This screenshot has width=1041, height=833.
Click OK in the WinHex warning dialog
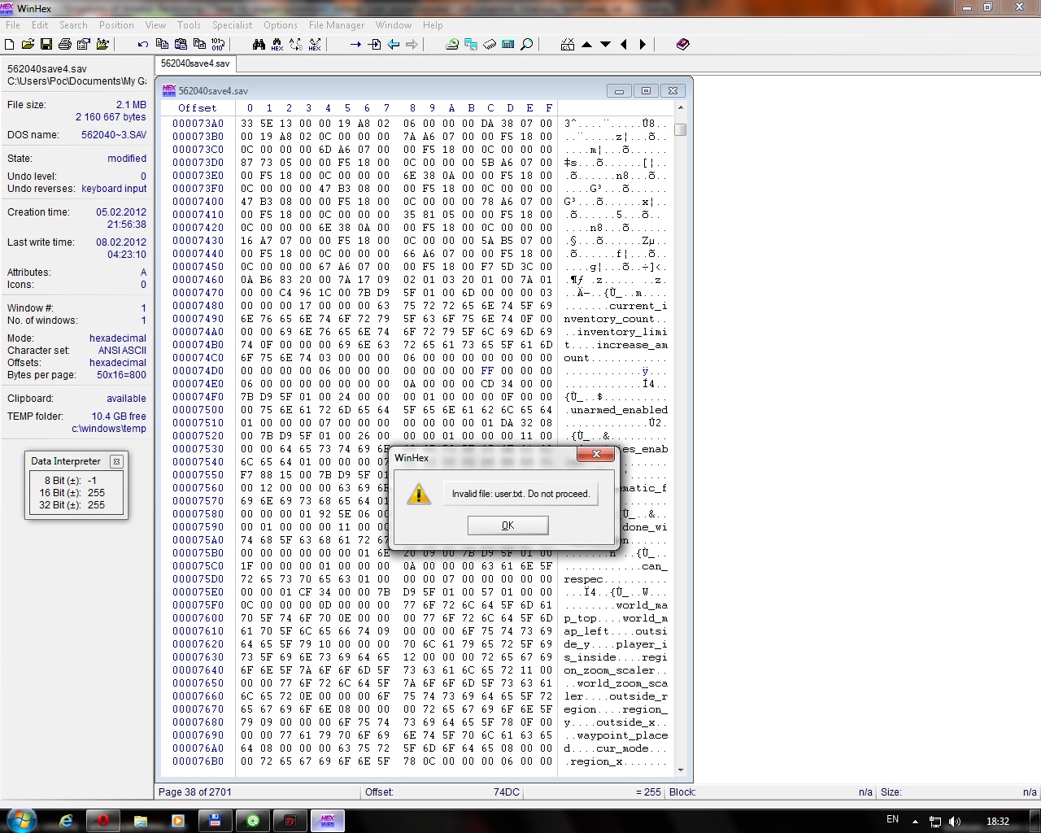pos(508,526)
